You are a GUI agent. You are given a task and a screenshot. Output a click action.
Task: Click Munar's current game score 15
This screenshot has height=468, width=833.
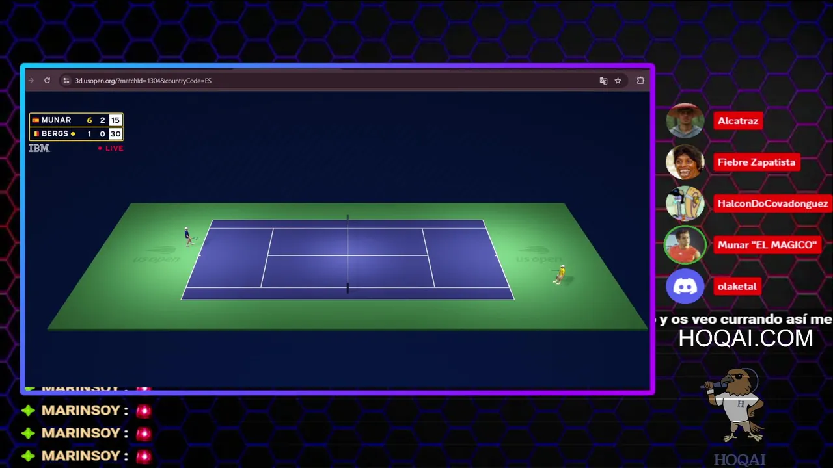tap(115, 120)
